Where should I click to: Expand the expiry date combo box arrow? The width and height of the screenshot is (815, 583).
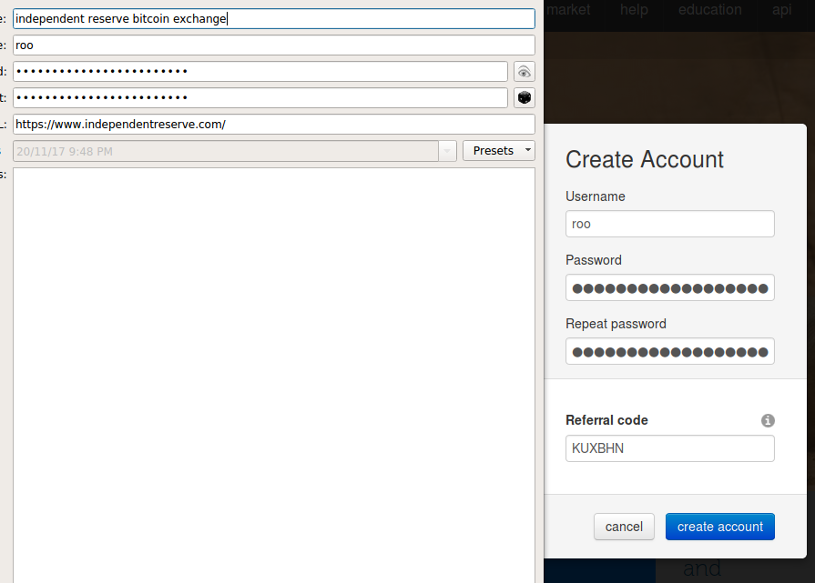click(447, 151)
